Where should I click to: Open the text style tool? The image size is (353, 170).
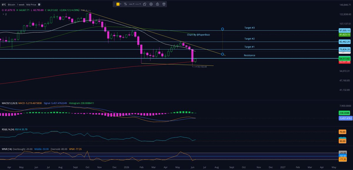(126, 4)
